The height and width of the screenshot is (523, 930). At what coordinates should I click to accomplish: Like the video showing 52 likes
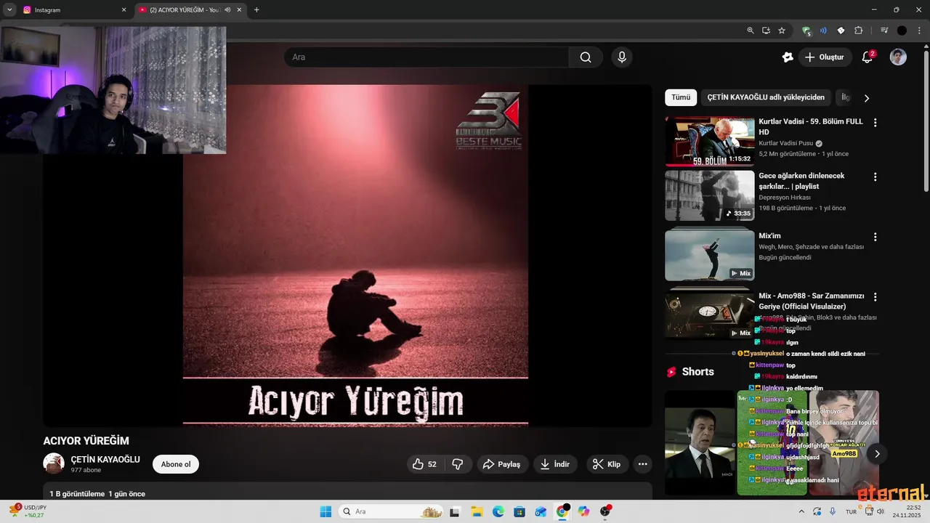point(425,464)
